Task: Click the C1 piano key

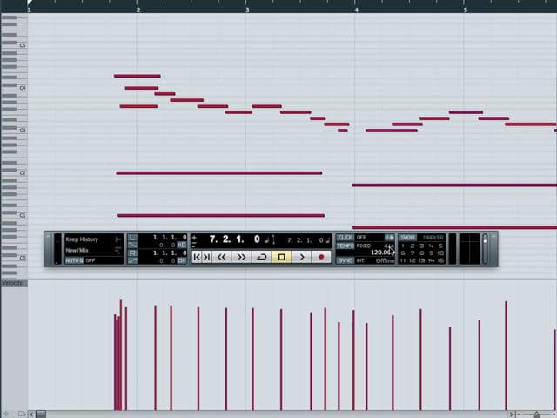Action: tap(14, 216)
